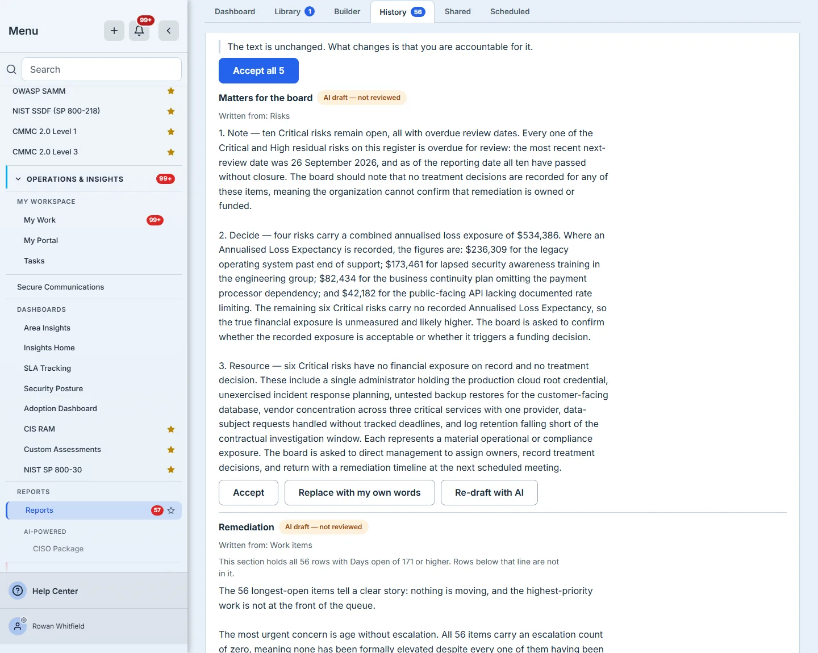The width and height of the screenshot is (818, 653).
Task: View the Scheduled tab
Action: click(x=510, y=11)
